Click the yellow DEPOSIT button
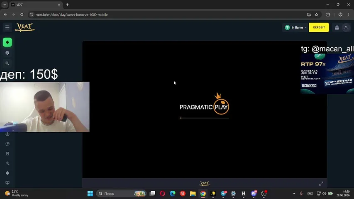The image size is (354, 199). pos(319,27)
